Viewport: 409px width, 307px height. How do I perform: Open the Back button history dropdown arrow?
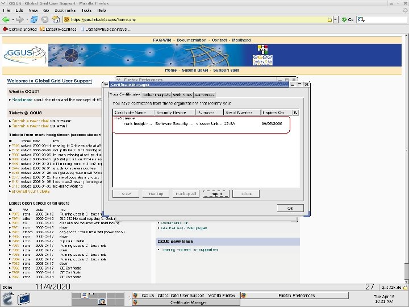[x=12, y=19]
